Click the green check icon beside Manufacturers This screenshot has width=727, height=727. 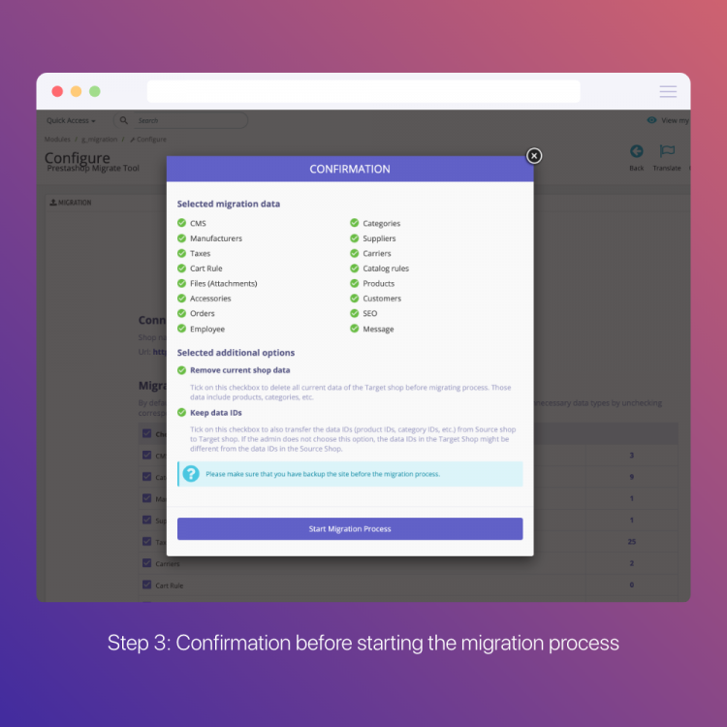pyautogui.click(x=182, y=238)
